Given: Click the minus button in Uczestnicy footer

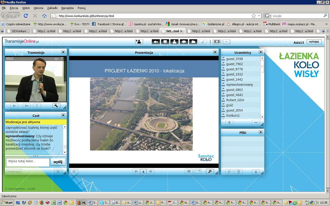Looking at the screenshot, I should pyautogui.click(x=256, y=122).
